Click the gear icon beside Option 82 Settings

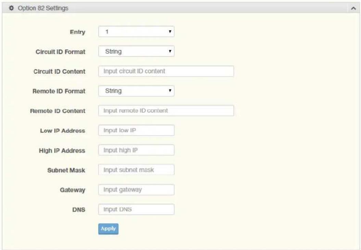[11, 8]
